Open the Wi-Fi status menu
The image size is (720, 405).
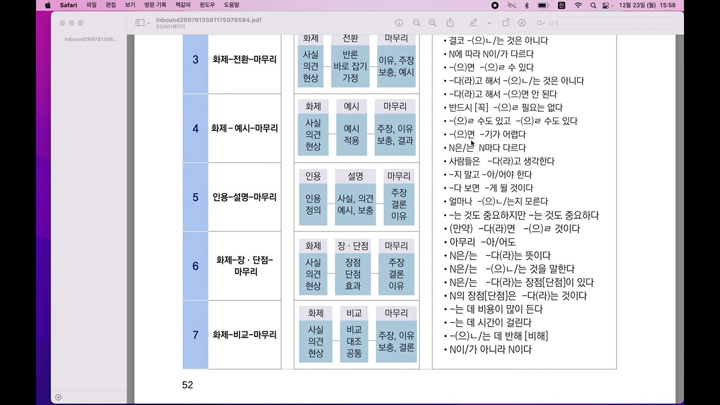click(578, 5)
